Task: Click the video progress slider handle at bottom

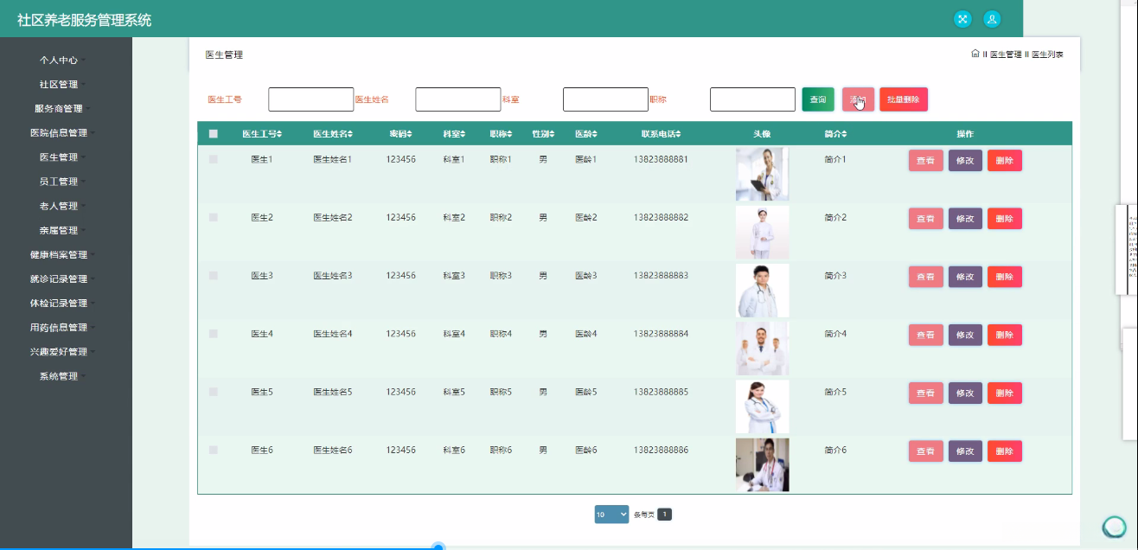Action: pos(438,547)
